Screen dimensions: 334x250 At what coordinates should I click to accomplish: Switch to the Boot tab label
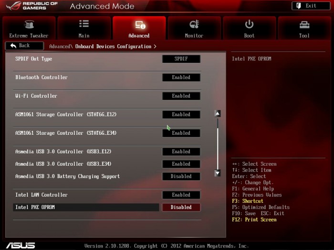pos(249,36)
